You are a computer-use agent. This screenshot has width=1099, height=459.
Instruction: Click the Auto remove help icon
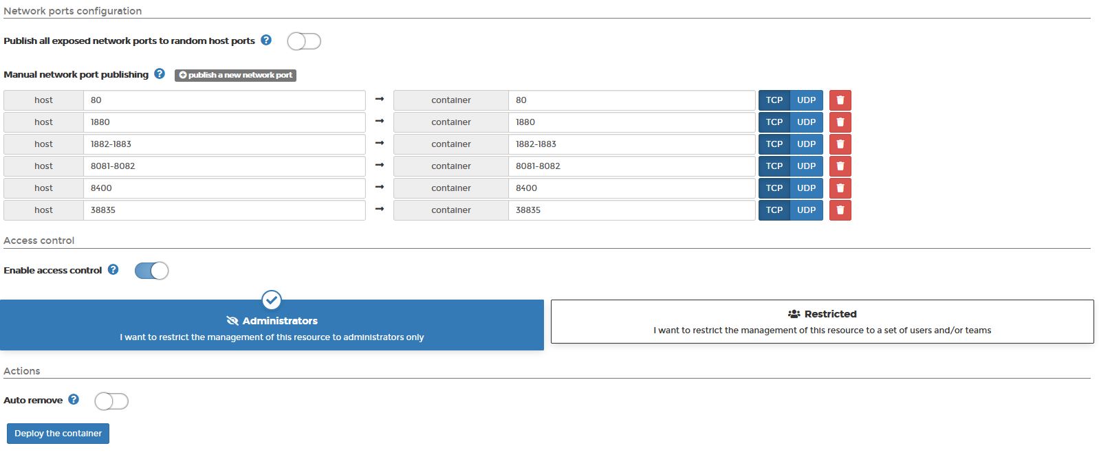(74, 400)
